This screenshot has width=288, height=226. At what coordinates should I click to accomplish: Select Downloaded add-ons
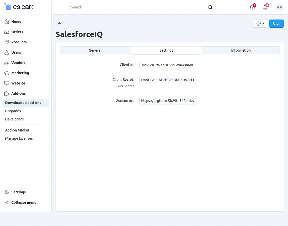pyautogui.click(x=26, y=103)
